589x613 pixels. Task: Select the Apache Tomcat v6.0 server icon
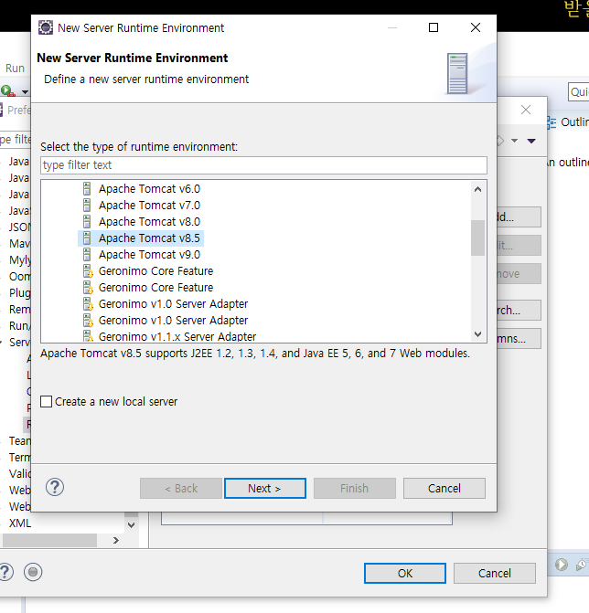click(x=87, y=189)
